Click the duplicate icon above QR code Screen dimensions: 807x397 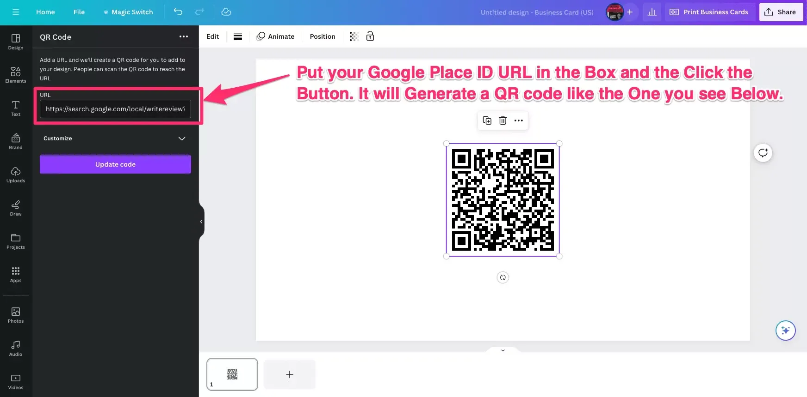[x=487, y=120]
